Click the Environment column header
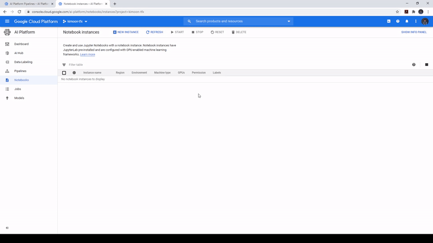The height and width of the screenshot is (243, 433). point(139,73)
